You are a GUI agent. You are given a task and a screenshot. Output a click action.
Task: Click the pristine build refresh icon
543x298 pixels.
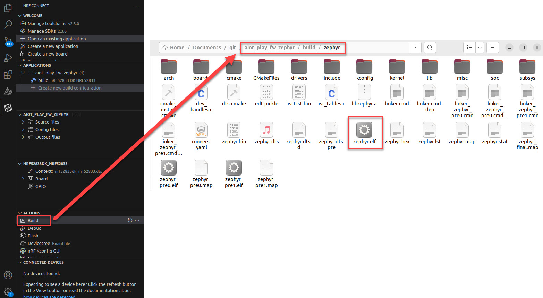point(130,220)
